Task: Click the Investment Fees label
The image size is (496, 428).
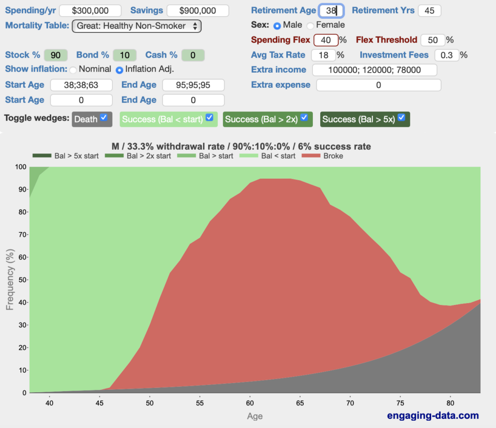Action: (x=394, y=55)
